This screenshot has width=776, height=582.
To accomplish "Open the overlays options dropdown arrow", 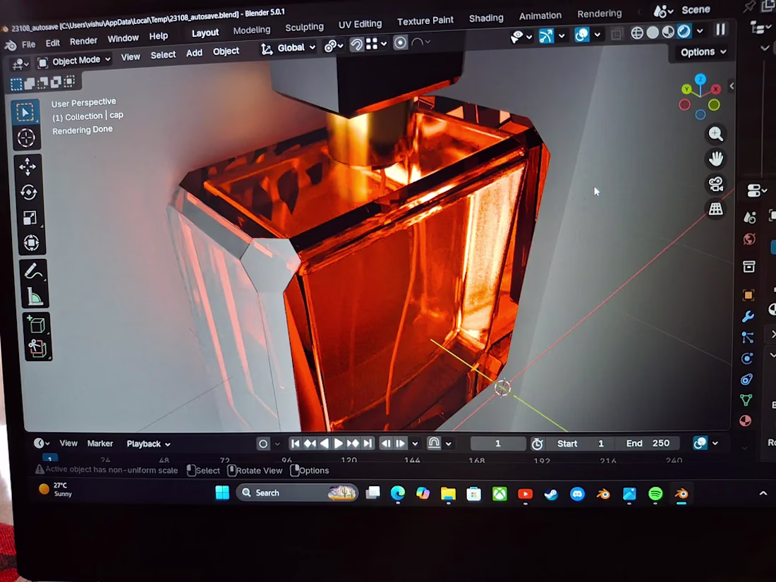I will [x=598, y=35].
